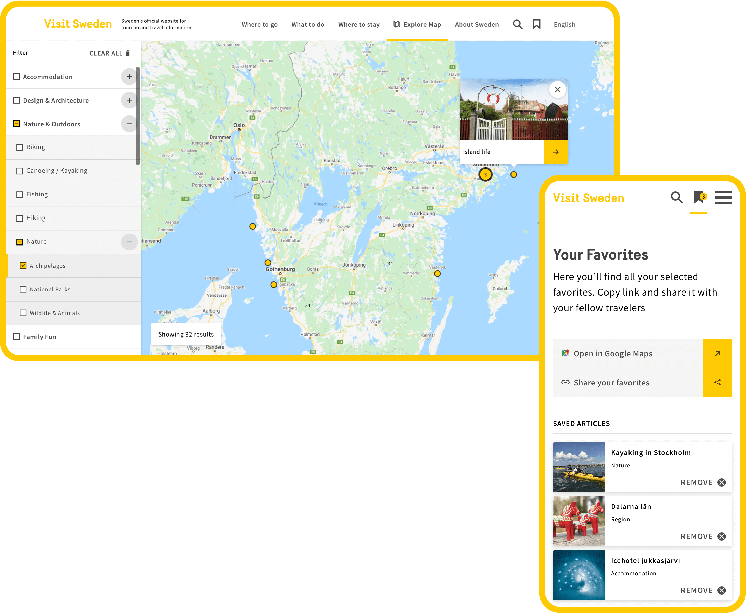The width and height of the screenshot is (746, 613).
Task: Open Island life via yellow arrow button
Action: (x=556, y=152)
